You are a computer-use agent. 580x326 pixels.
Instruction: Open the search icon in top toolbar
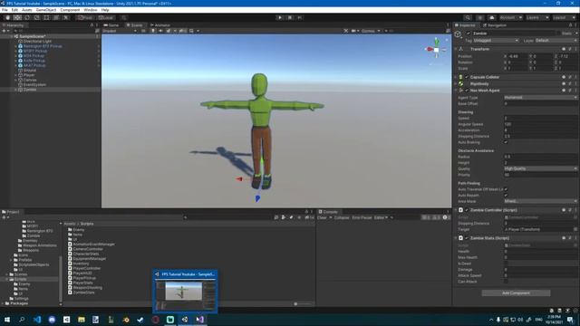click(468, 17)
